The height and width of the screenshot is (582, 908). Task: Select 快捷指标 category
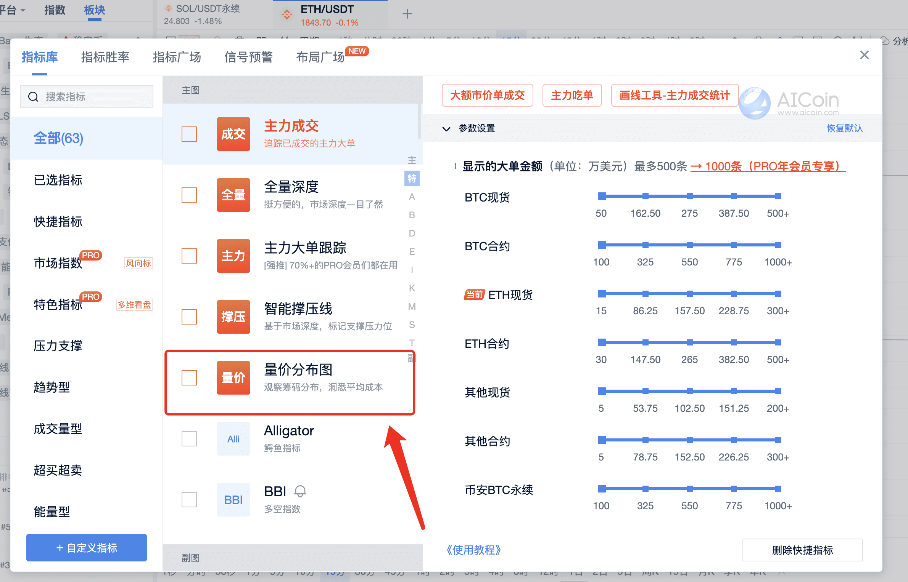pyautogui.click(x=87, y=221)
